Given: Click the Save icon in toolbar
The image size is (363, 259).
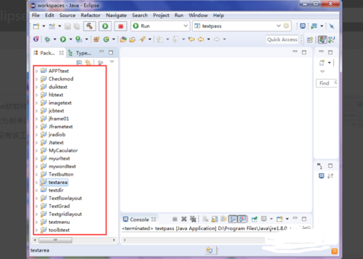Looking at the screenshot, I should 67,27.
